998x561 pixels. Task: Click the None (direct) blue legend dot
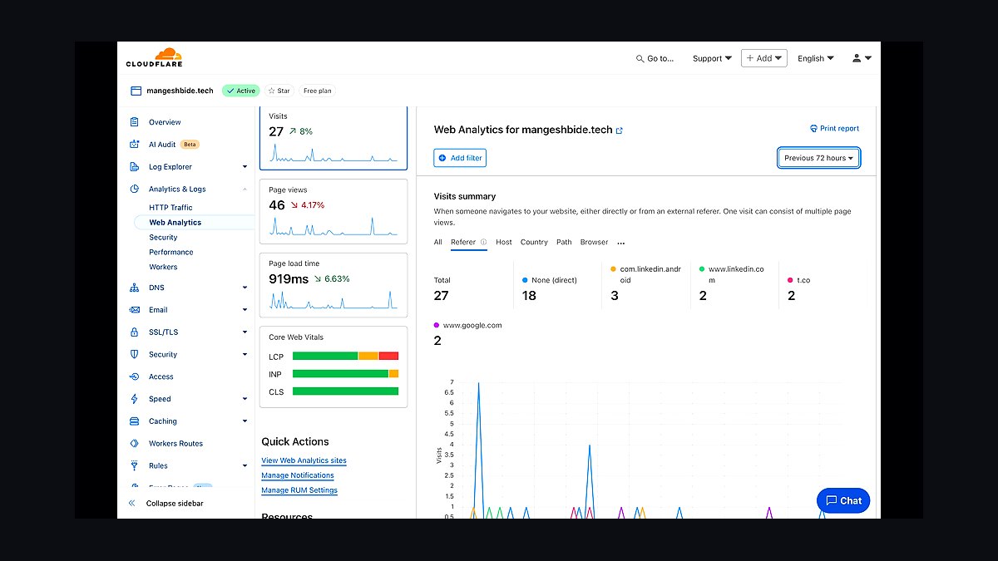click(x=525, y=281)
